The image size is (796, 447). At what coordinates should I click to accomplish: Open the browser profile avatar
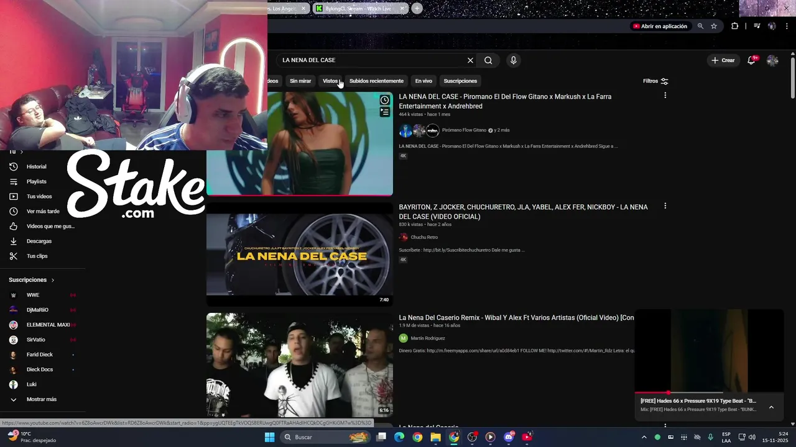tap(772, 26)
